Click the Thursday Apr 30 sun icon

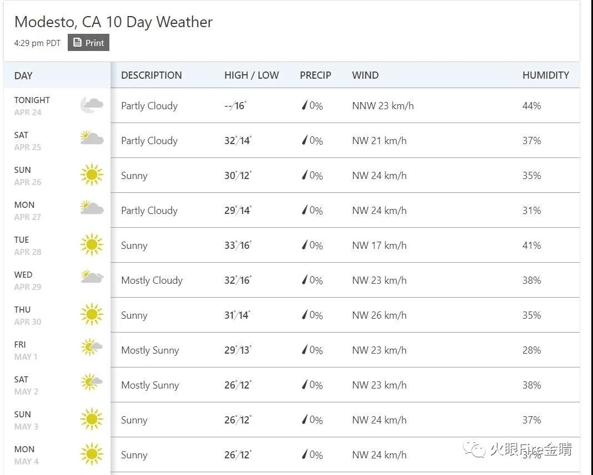[92, 314]
